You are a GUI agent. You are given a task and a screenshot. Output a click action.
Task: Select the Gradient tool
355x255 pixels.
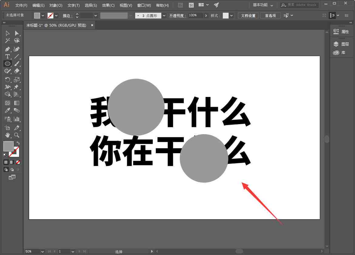17,103
